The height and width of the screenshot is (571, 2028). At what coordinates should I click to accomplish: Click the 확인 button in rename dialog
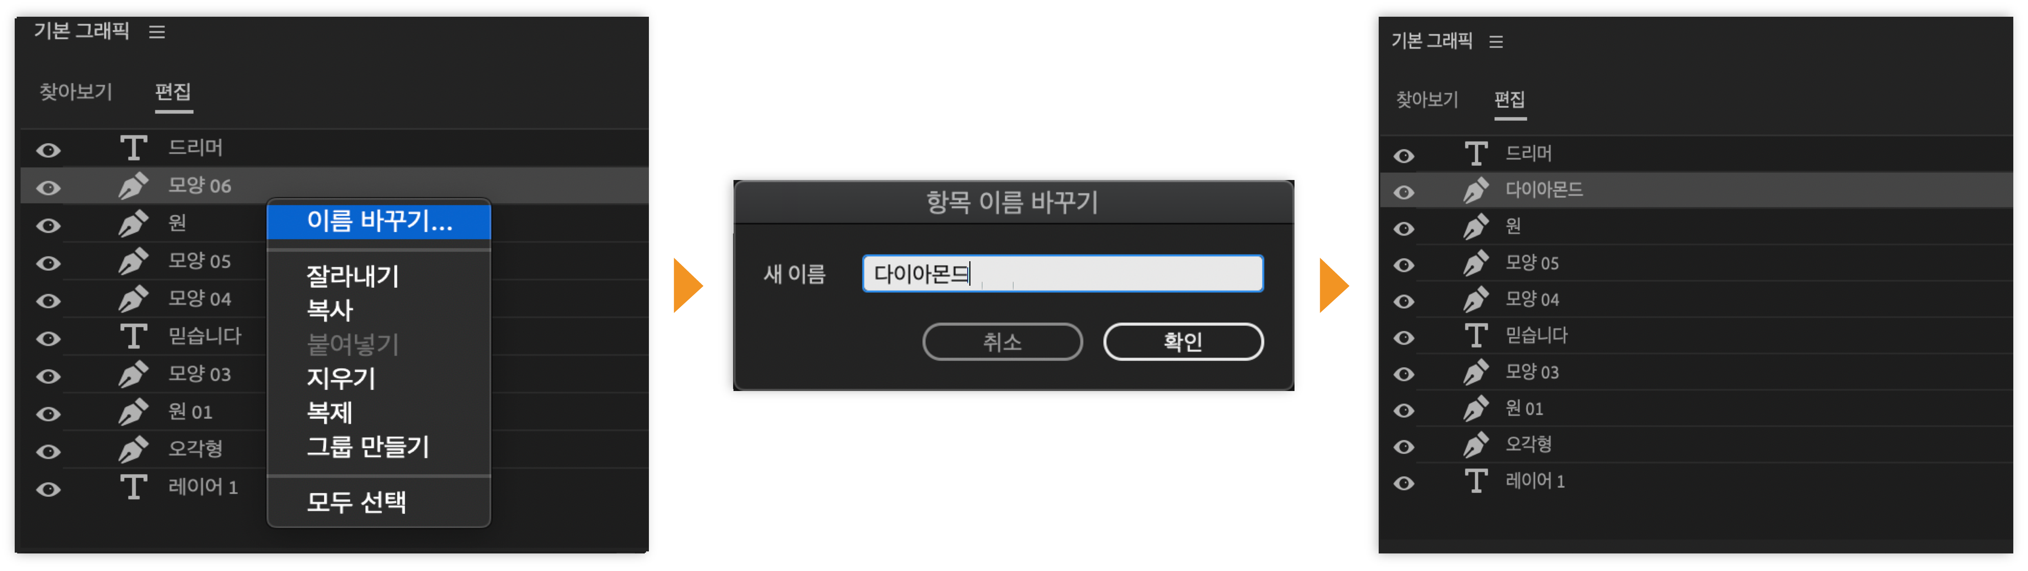[1183, 342]
